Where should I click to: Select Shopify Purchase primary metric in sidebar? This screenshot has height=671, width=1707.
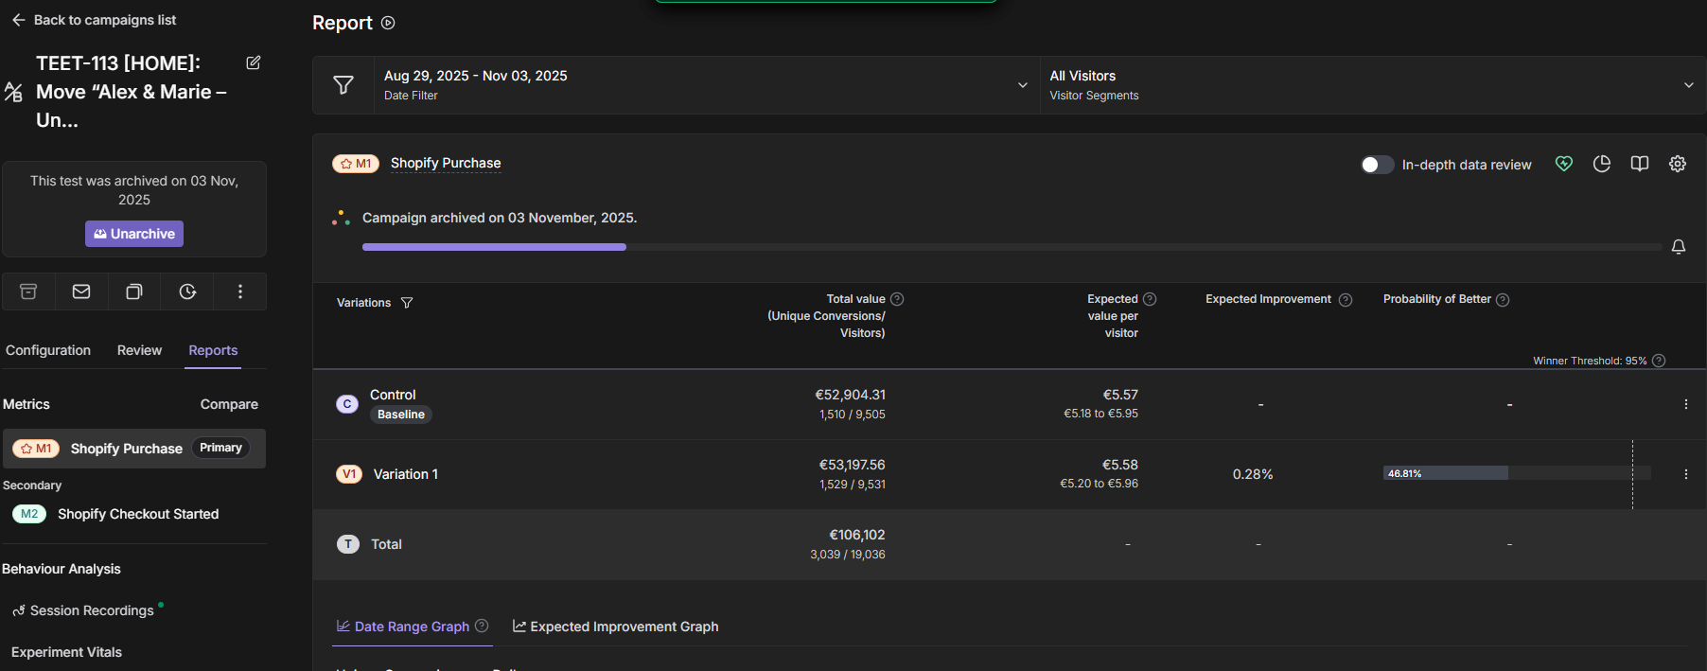coord(134,449)
